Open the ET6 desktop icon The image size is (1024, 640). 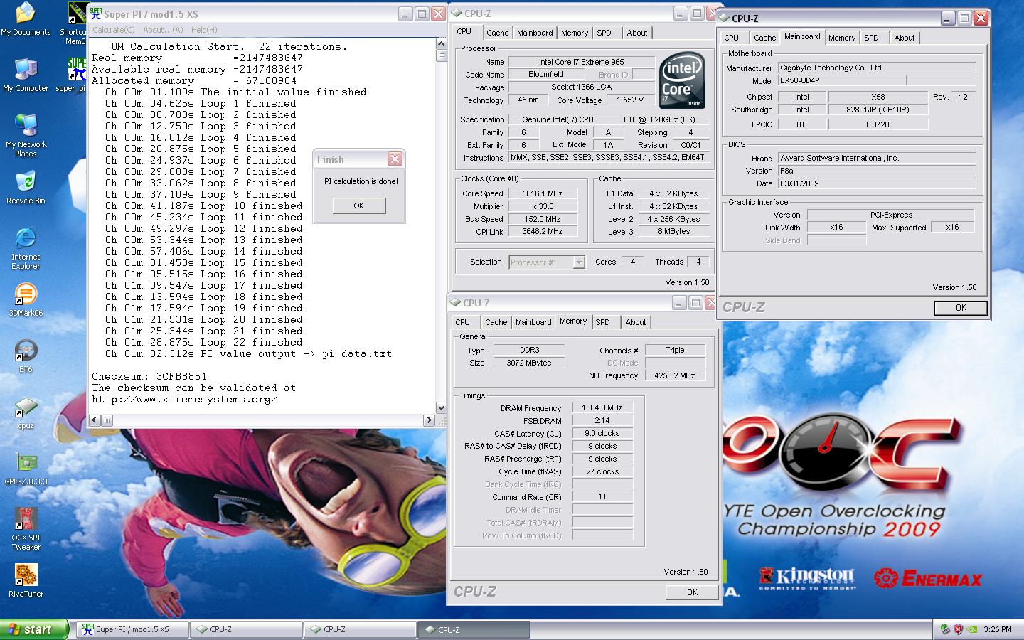pyautogui.click(x=26, y=356)
